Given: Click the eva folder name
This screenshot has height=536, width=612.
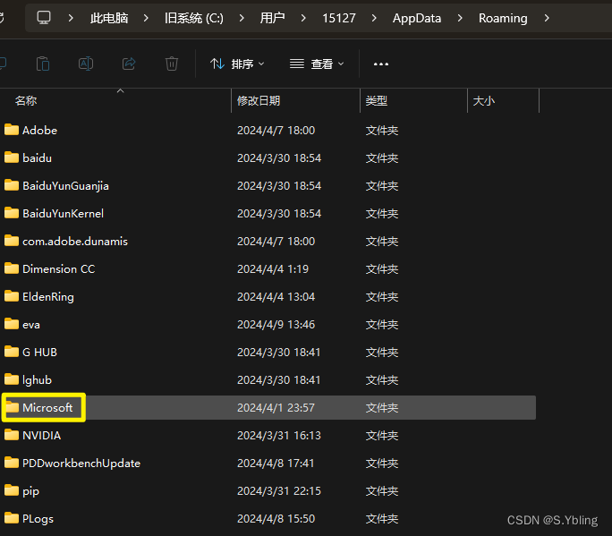Looking at the screenshot, I should [x=31, y=325].
